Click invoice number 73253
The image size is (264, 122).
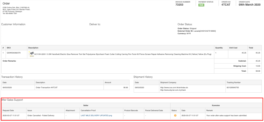(179, 5)
